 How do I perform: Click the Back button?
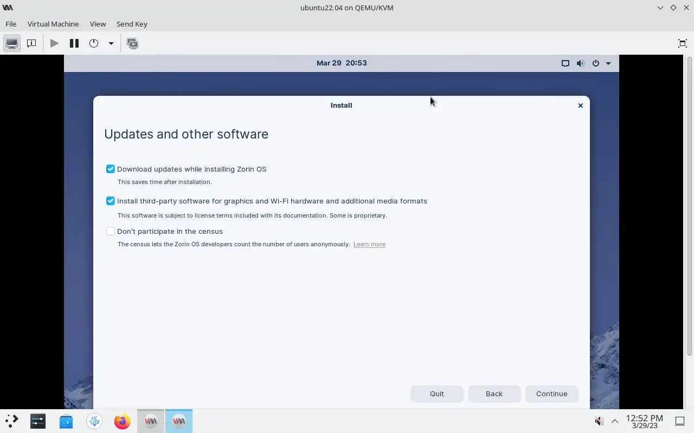pyautogui.click(x=494, y=393)
